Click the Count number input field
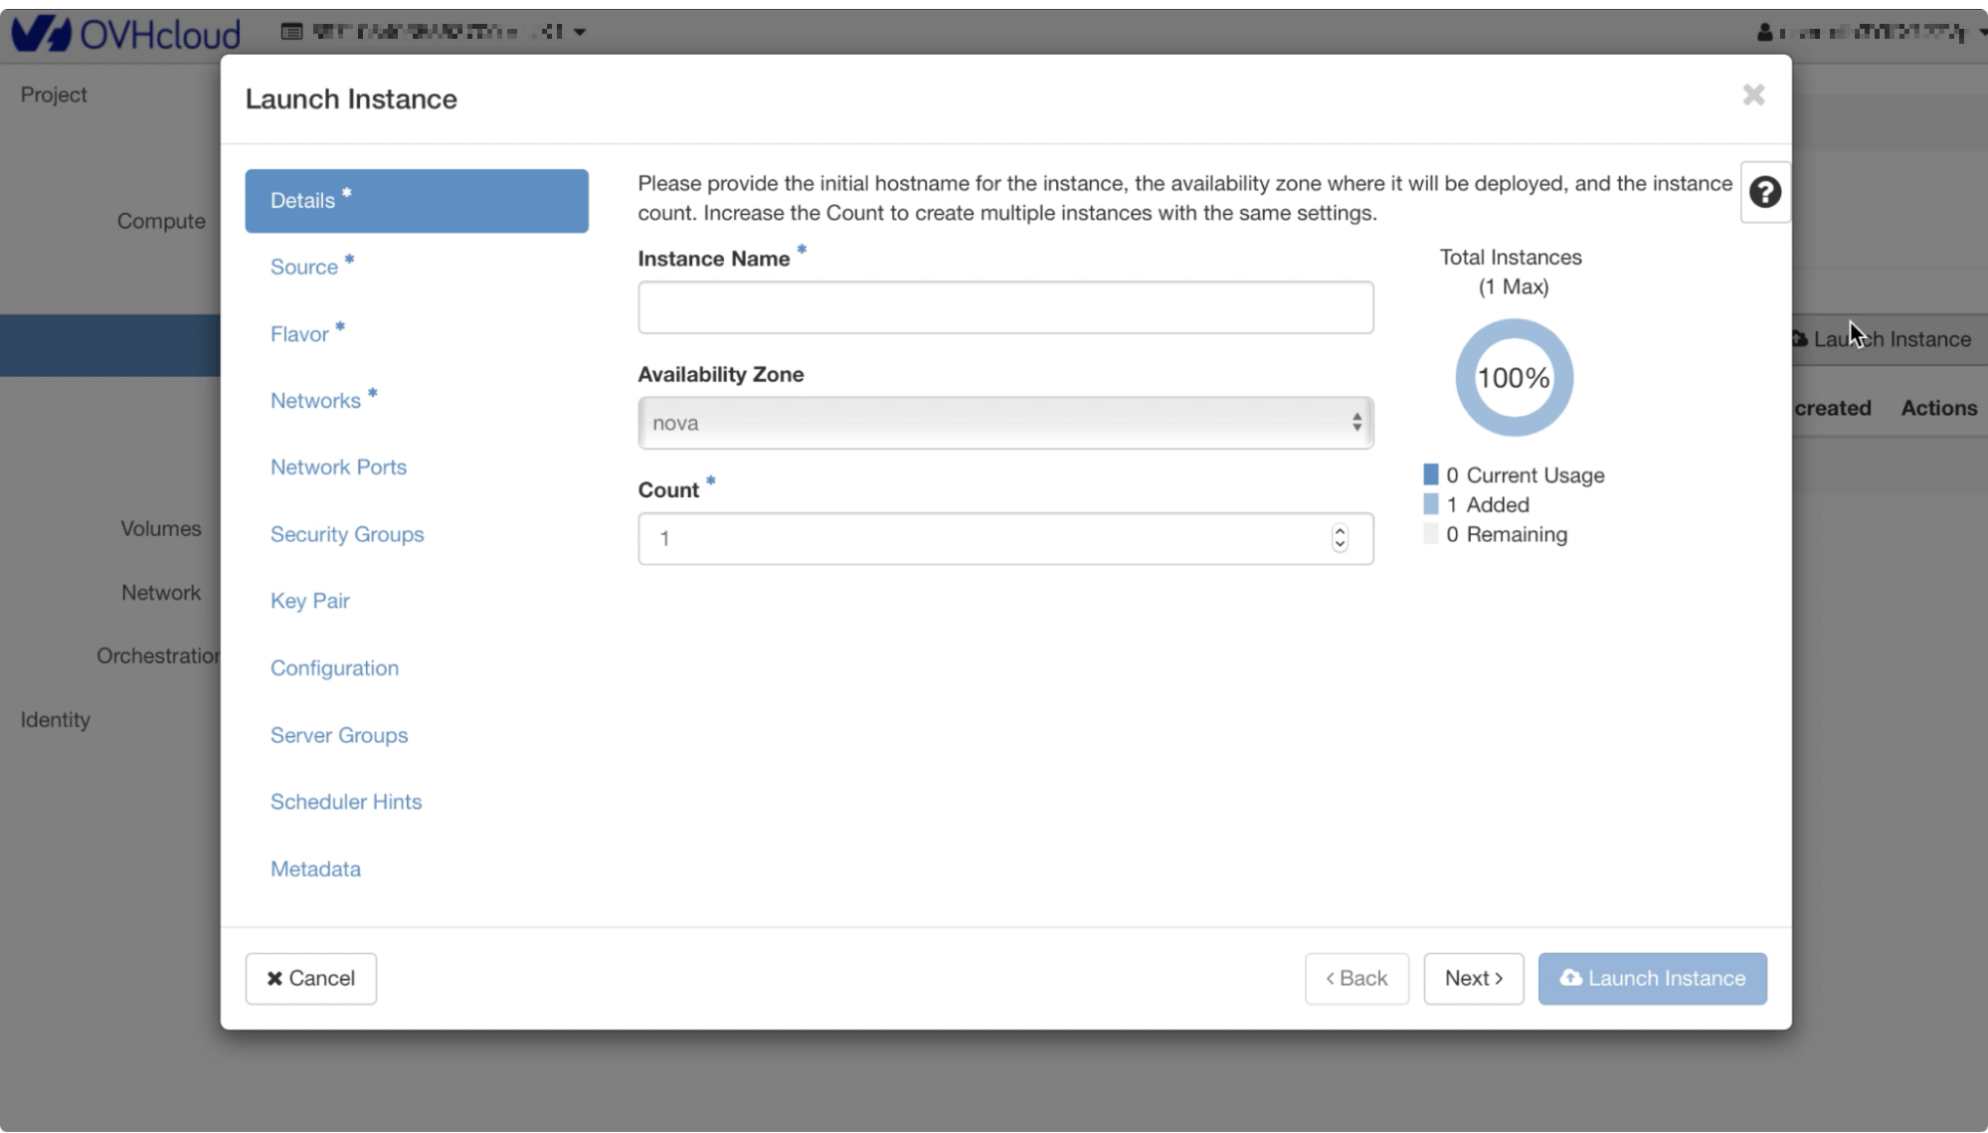Screen dimensions: 1988x1133 985,538
